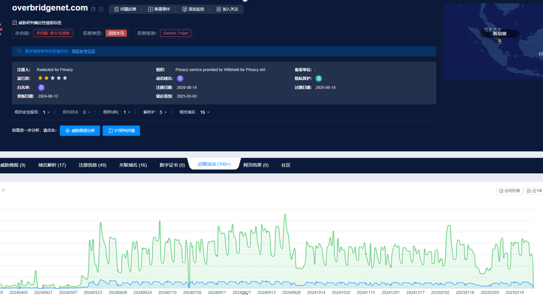Image resolution: width=543 pixels, height=295 pixels.
Task: Open the 情报参考标签 link
Action: pos(83,51)
